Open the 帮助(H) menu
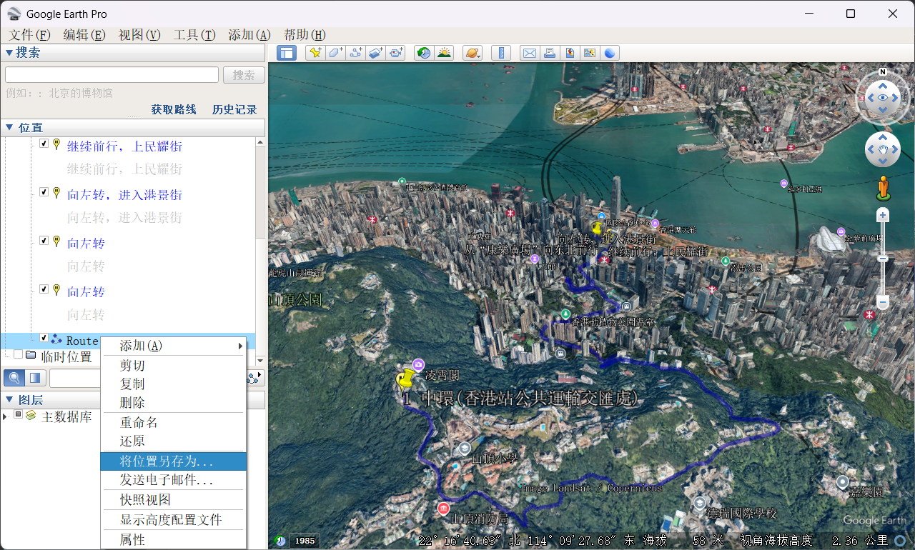This screenshot has width=915, height=550. pyautogui.click(x=305, y=34)
